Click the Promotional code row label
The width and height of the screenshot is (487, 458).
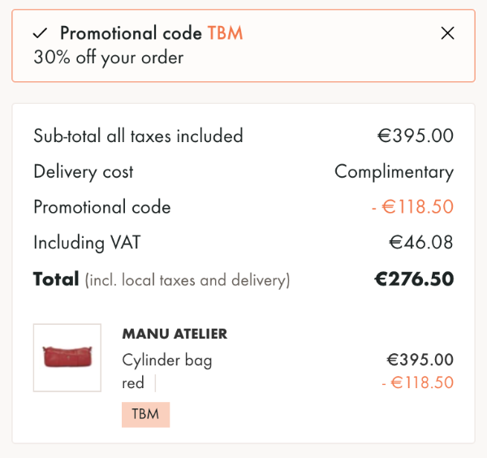(102, 207)
